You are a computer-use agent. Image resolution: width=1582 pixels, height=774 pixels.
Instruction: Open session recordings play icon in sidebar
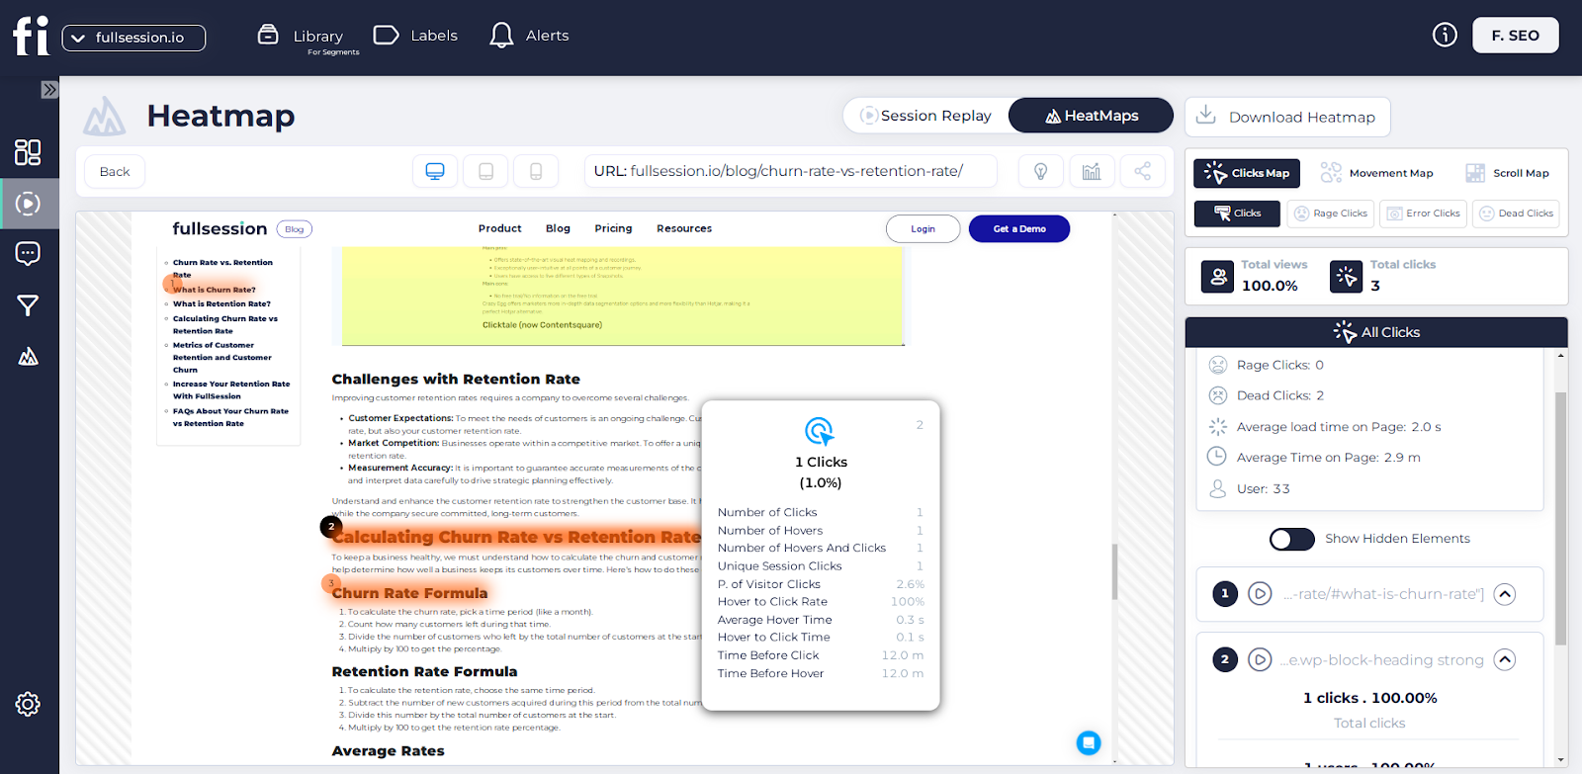tap(28, 204)
